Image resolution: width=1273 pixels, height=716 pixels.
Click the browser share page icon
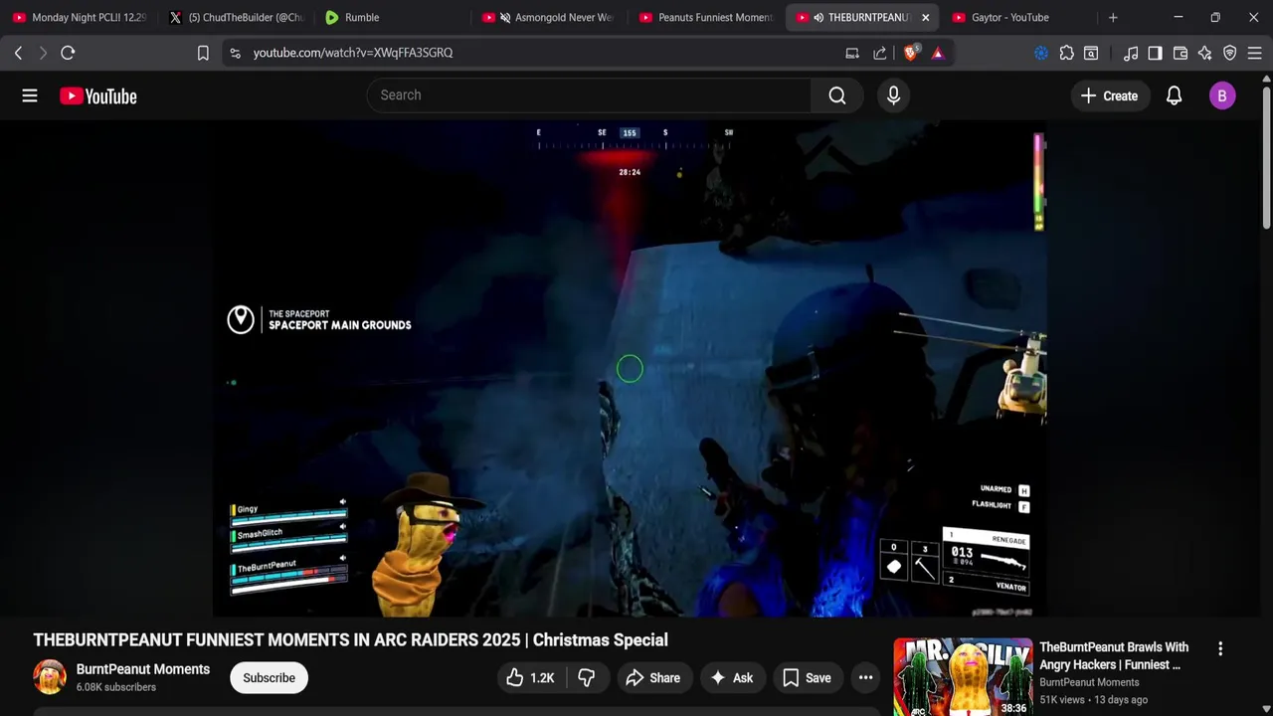(880, 53)
